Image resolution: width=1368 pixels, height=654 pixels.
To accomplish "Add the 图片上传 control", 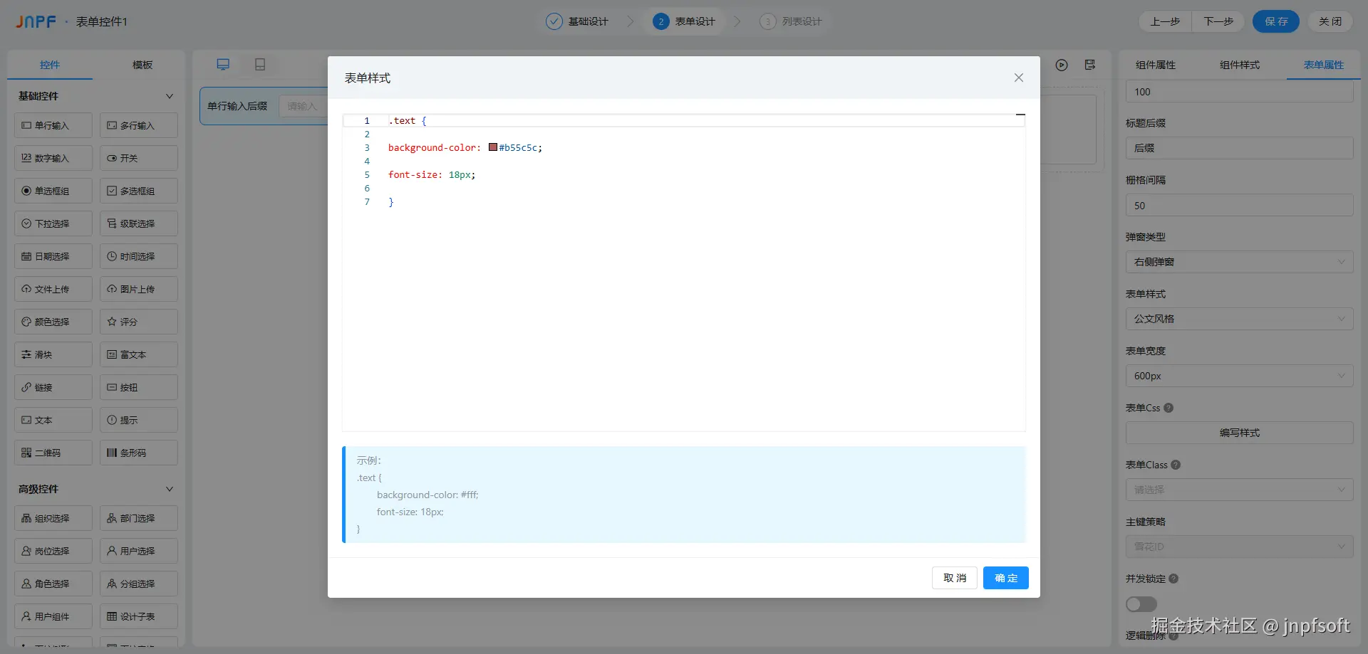I will (x=139, y=289).
